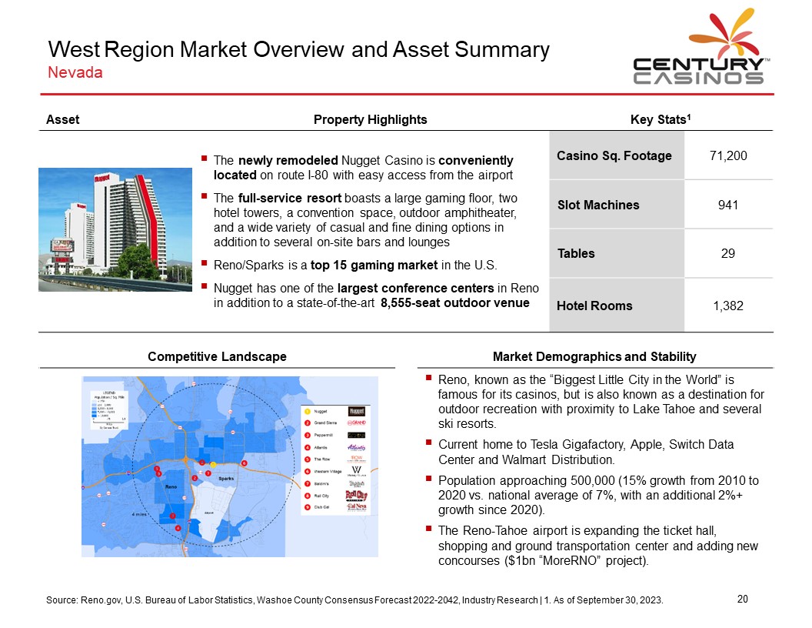Click the 'Asset' column header

point(62,120)
